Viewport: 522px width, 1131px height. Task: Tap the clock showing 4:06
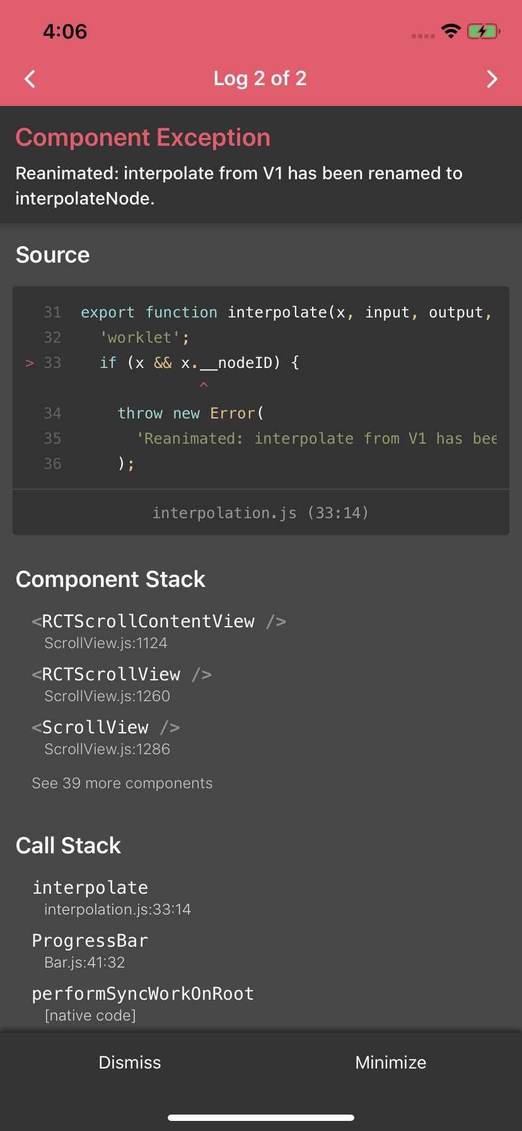point(65,31)
